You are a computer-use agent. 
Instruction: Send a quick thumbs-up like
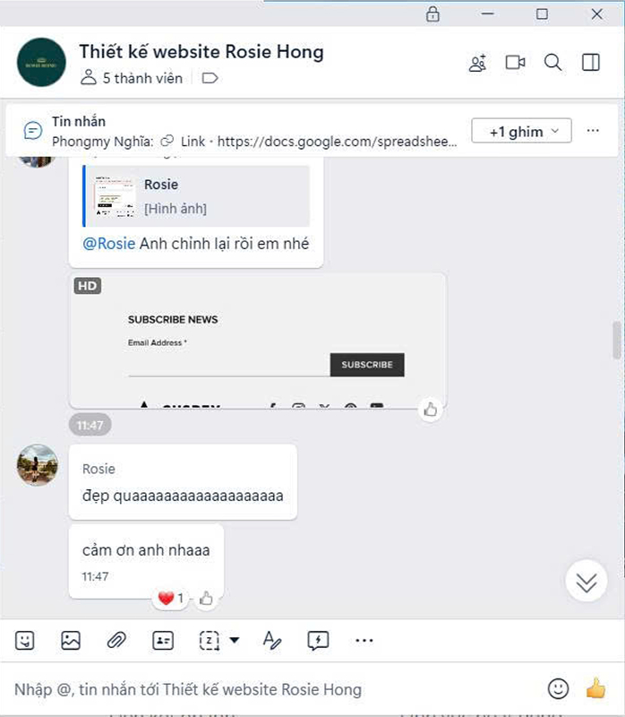click(595, 688)
